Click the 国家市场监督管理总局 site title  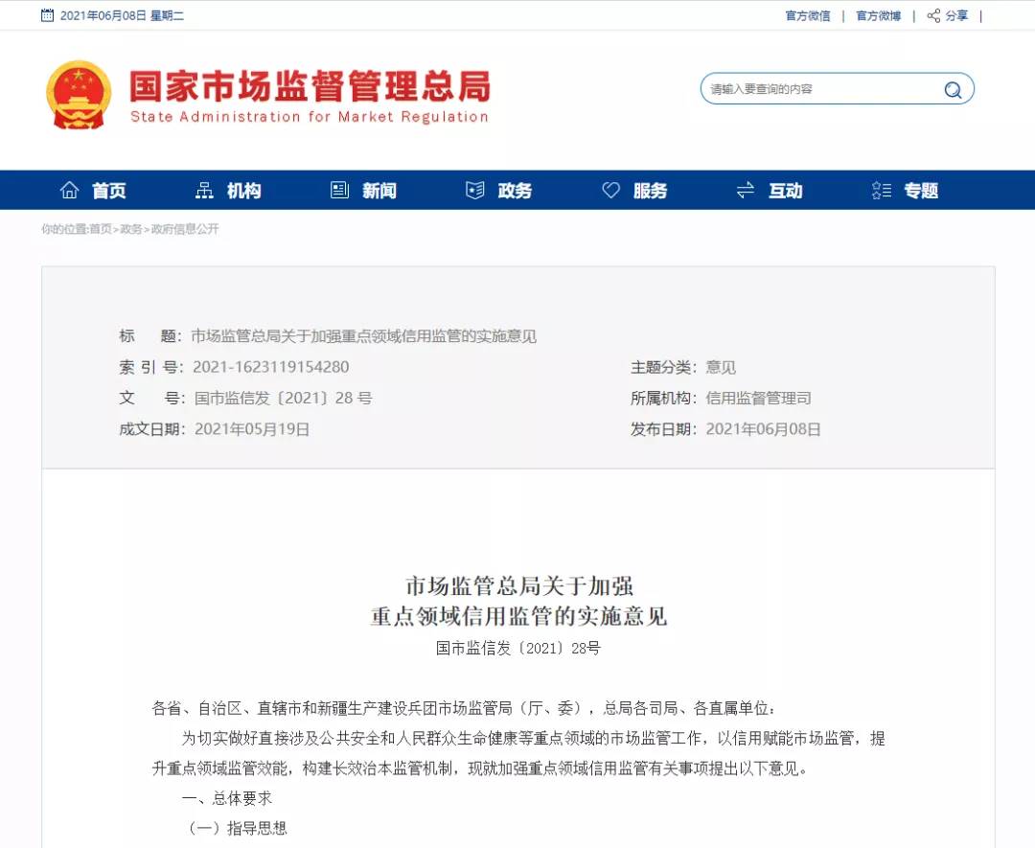(309, 86)
